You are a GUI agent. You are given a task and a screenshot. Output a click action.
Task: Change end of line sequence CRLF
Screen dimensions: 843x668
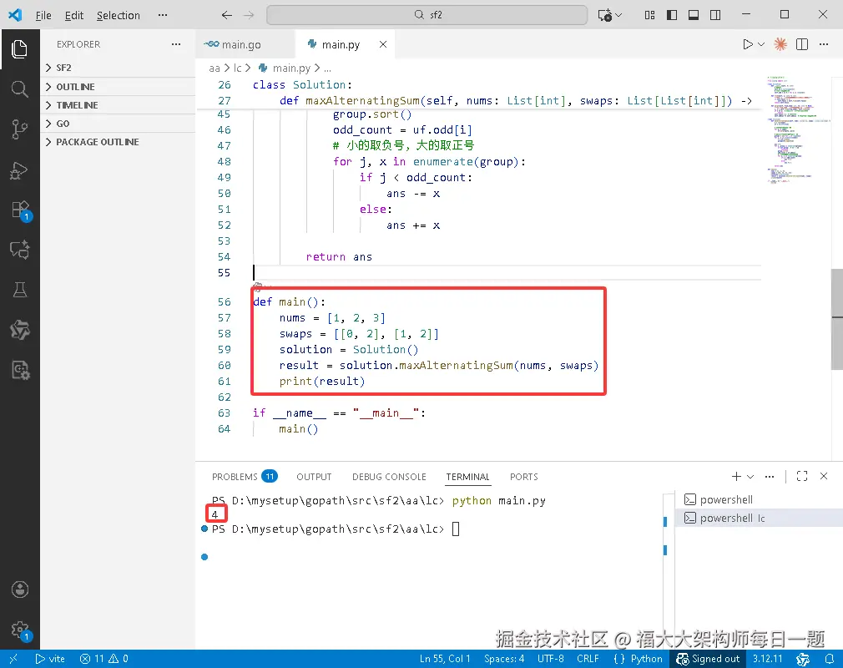click(588, 658)
